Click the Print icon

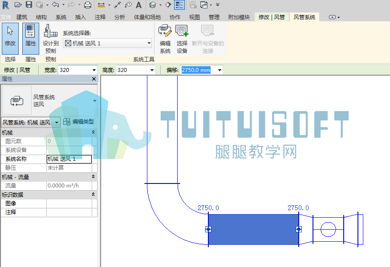click(88, 5)
